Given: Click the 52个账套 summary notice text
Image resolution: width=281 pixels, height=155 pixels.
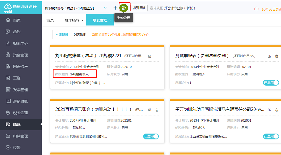Looking at the screenshot, I should coord(120,34).
